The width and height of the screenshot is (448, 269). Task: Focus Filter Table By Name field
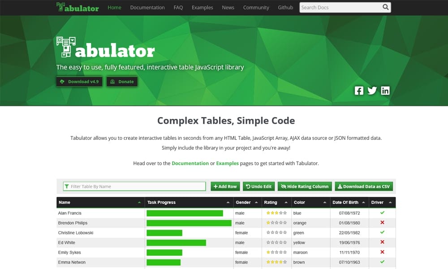(x=134, y=187)
